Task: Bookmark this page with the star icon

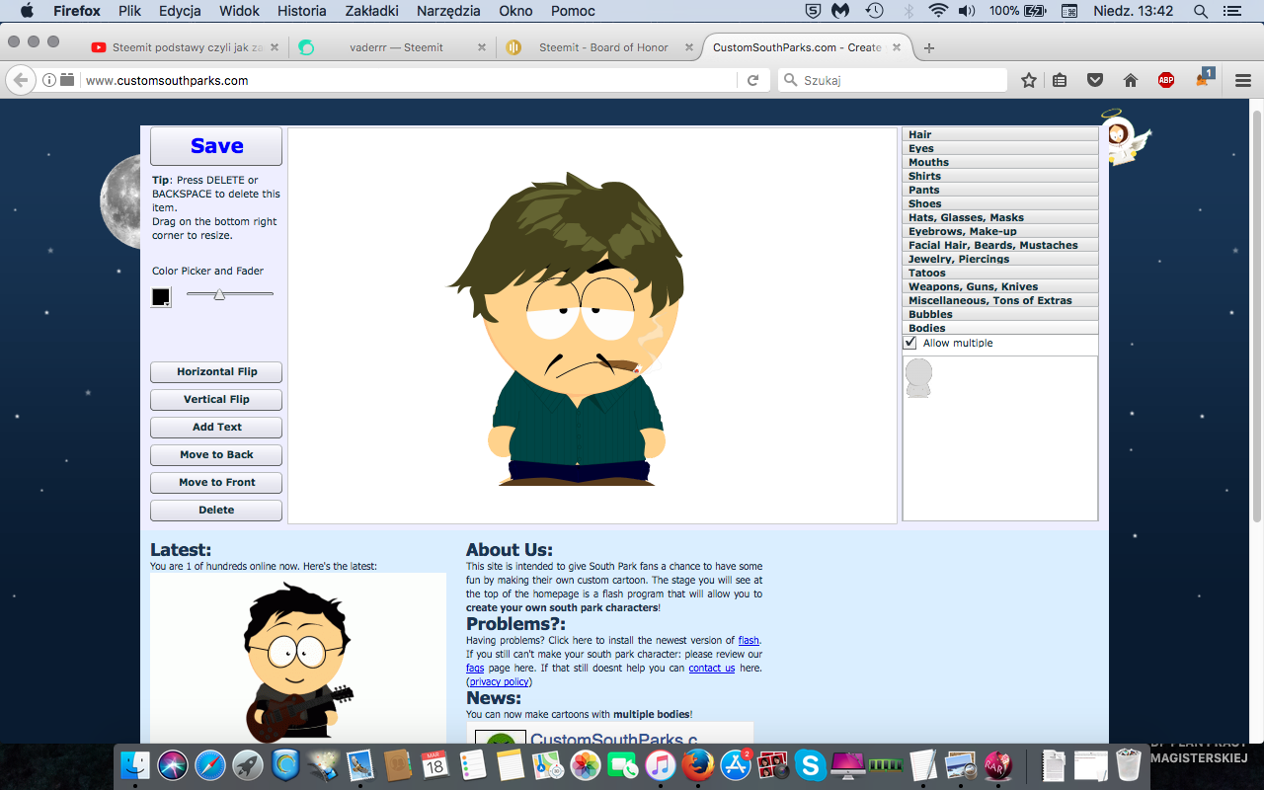Action: [x=1029, y=80]
